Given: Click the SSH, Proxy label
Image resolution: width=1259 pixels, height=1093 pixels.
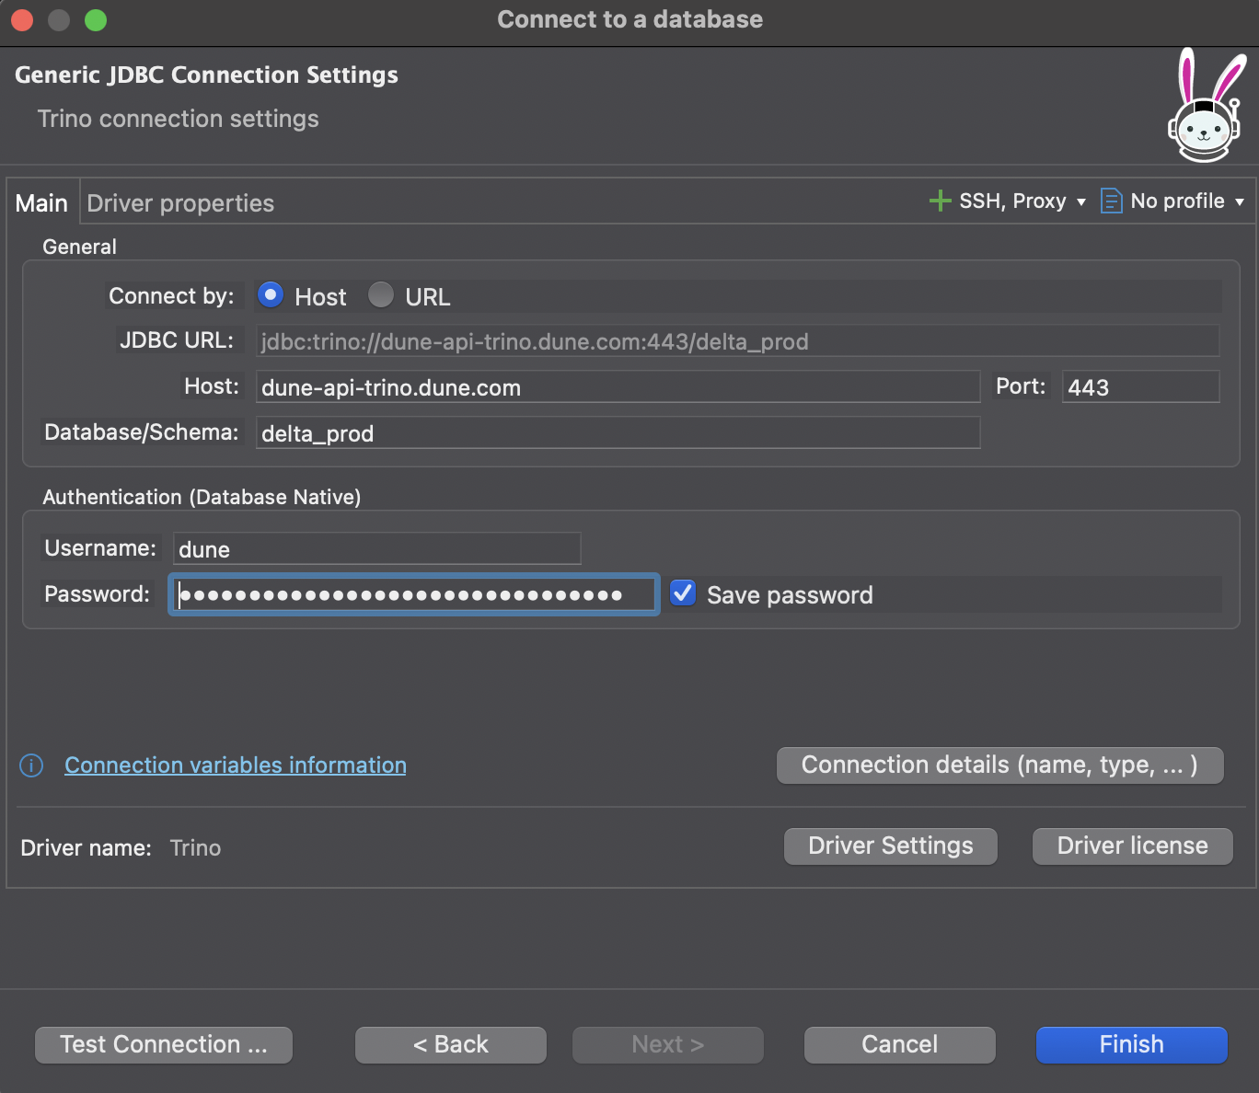Looking at the screenshot, I should point(1012,201).
